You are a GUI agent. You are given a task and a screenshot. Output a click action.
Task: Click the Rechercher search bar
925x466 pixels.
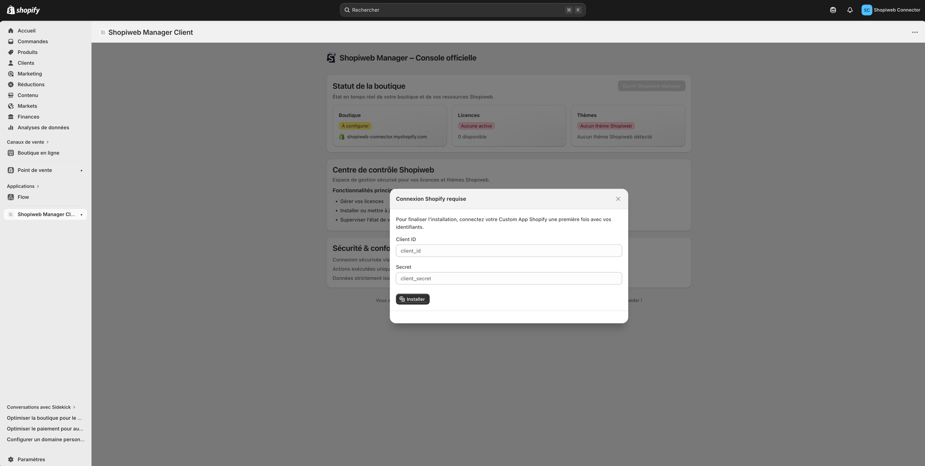(x=462, y=10)
